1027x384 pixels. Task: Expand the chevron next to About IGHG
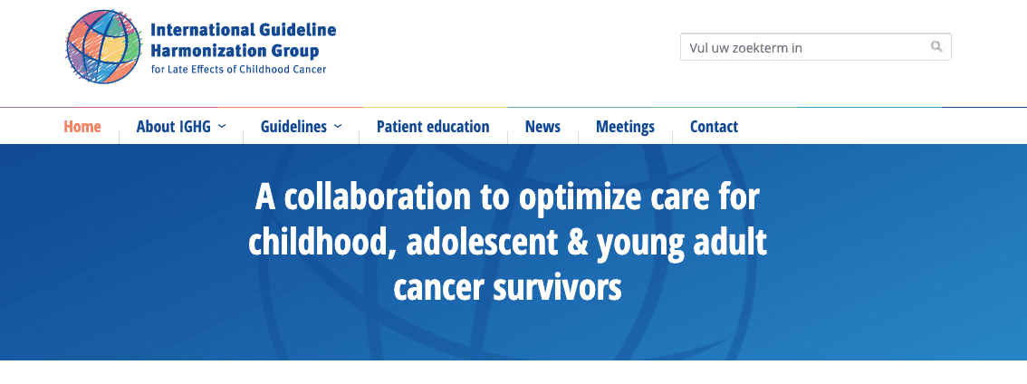click(221, 126)
